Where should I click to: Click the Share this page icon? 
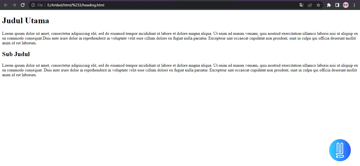(310, 5)
